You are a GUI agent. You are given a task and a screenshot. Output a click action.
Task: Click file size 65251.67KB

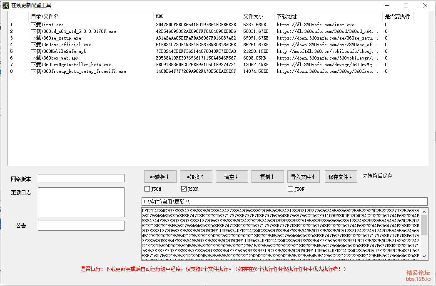pos(256,45)
